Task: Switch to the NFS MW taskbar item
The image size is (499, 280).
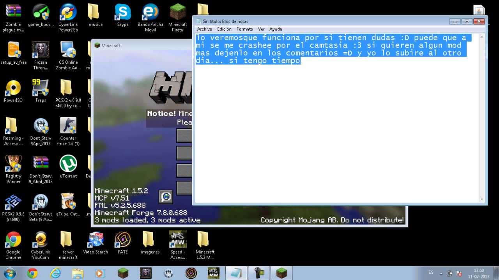Action: (x=213, y=273)
